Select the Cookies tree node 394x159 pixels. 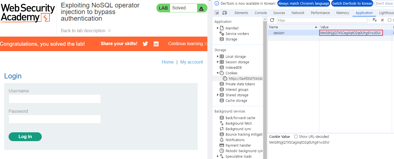[231, 73]
